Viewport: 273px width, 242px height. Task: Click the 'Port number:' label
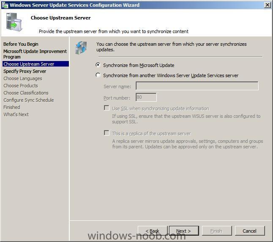tap(117, 98)
